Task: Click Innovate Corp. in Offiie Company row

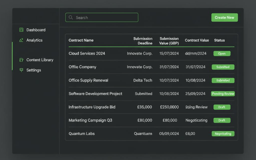Action: [140, 67]
